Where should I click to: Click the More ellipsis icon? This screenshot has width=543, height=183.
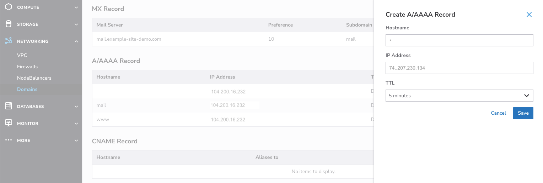point(9,140)
